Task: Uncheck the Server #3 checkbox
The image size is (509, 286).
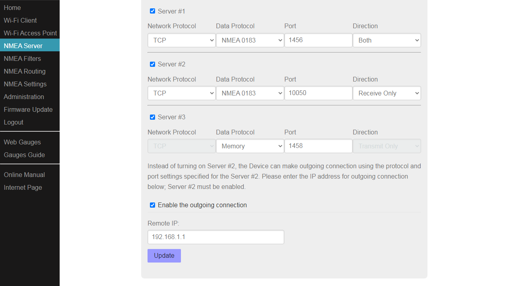Action: pos(152,117)
